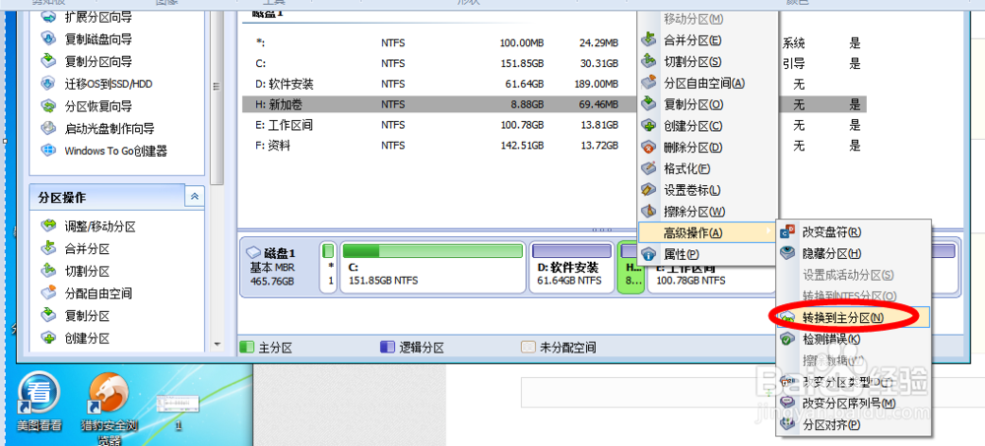Select 隐藏分区(H) in the submenu
Screen dimensions: 985x446
click(854, 253)
